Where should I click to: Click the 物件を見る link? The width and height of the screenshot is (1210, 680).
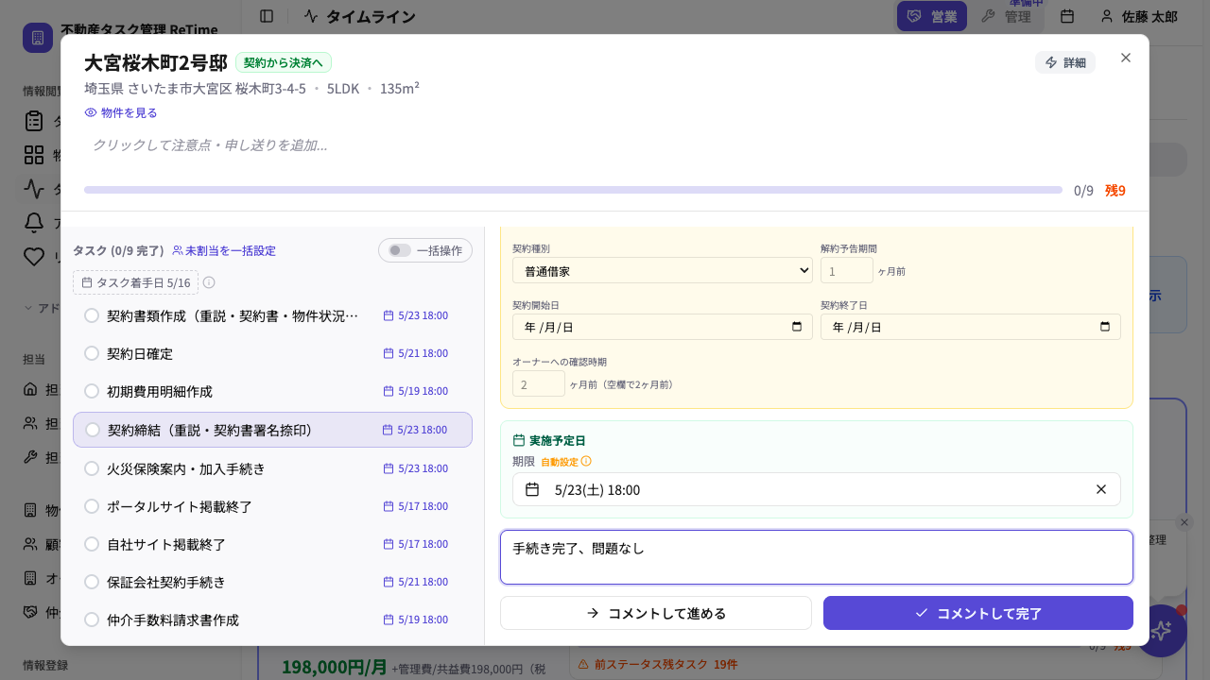coord(121,112)
